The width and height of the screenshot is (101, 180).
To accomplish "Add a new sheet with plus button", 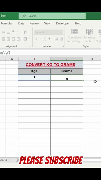I will [x=17, y=160].
